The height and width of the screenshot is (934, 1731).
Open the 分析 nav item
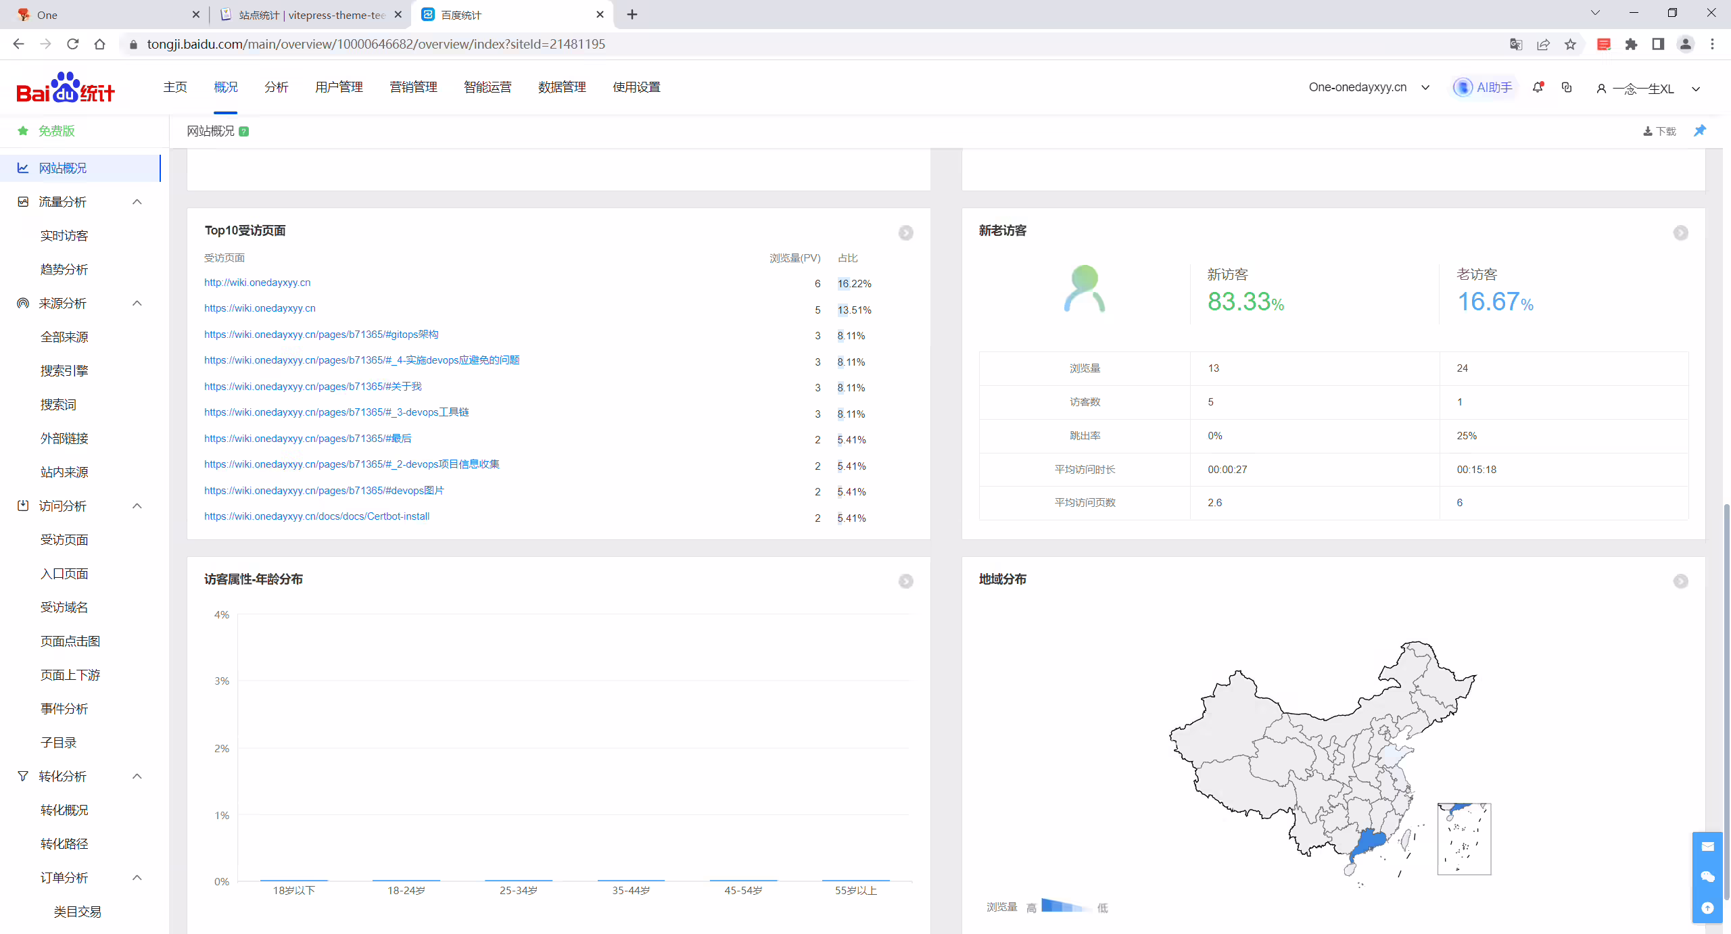click(x=277, y=87)
